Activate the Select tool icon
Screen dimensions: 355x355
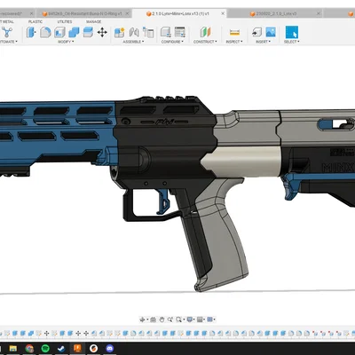pyautogui.click(x=292, y=32)
